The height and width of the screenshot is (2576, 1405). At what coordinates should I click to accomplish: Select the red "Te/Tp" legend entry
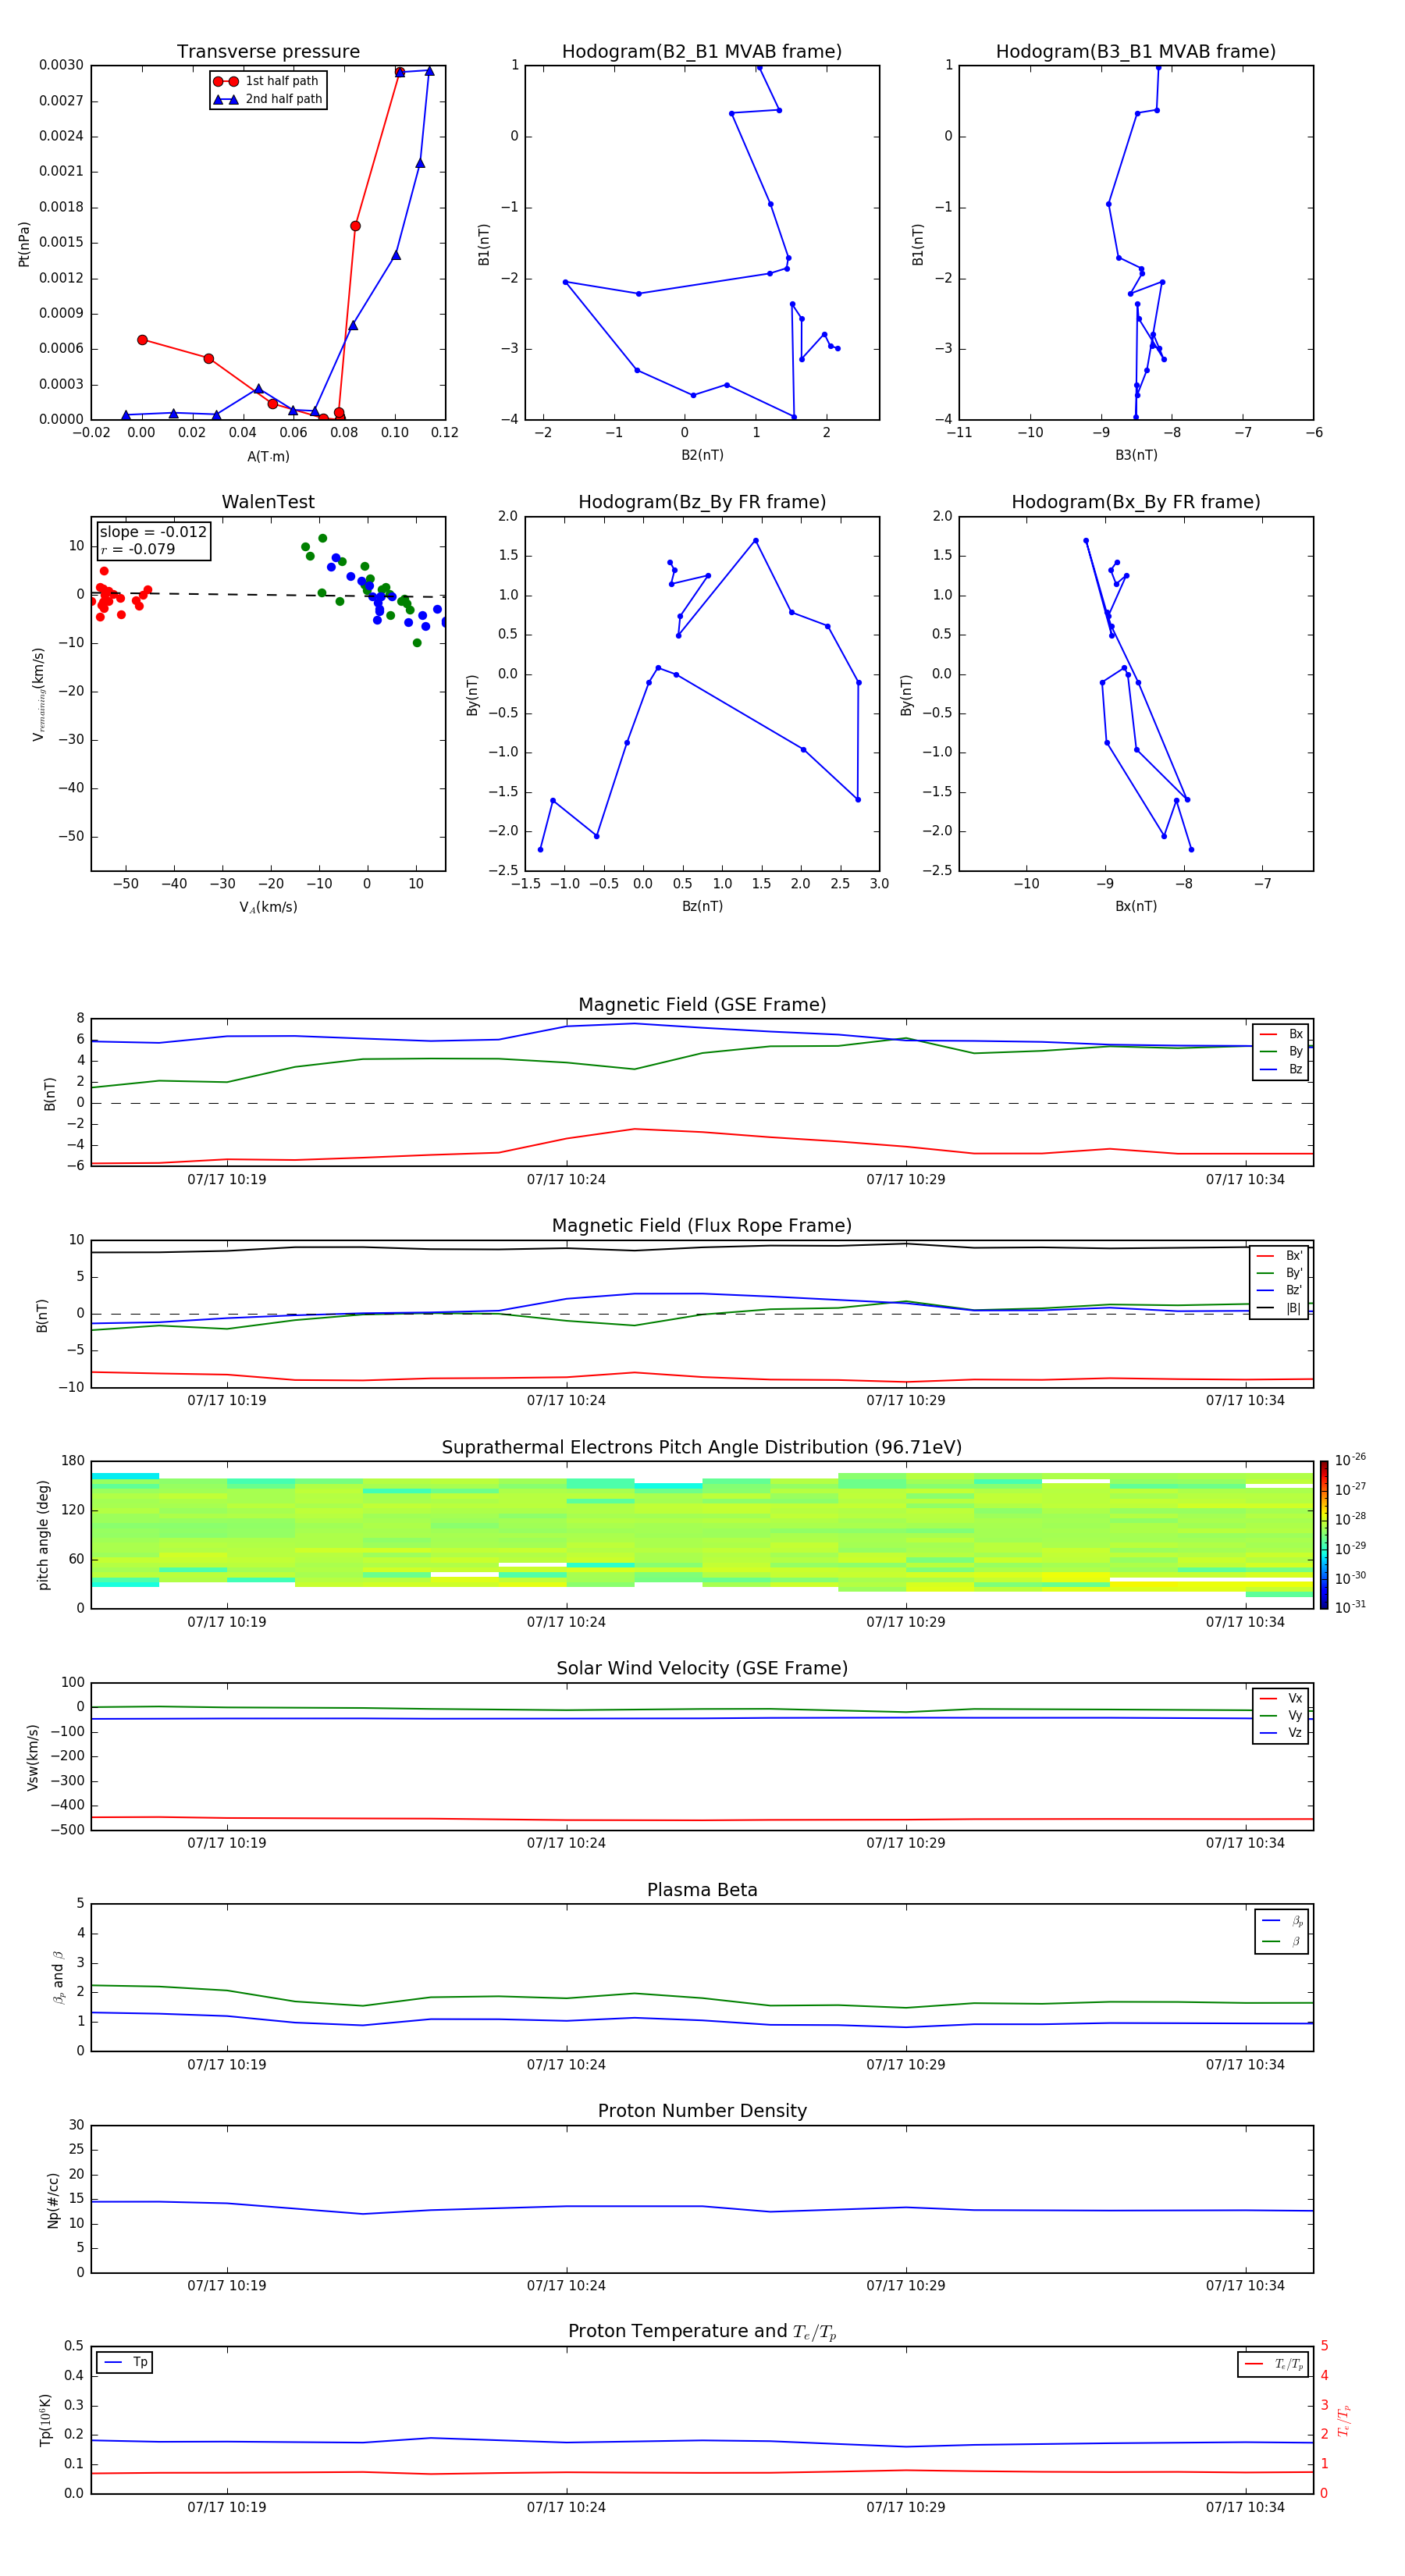(1274, 2364)
